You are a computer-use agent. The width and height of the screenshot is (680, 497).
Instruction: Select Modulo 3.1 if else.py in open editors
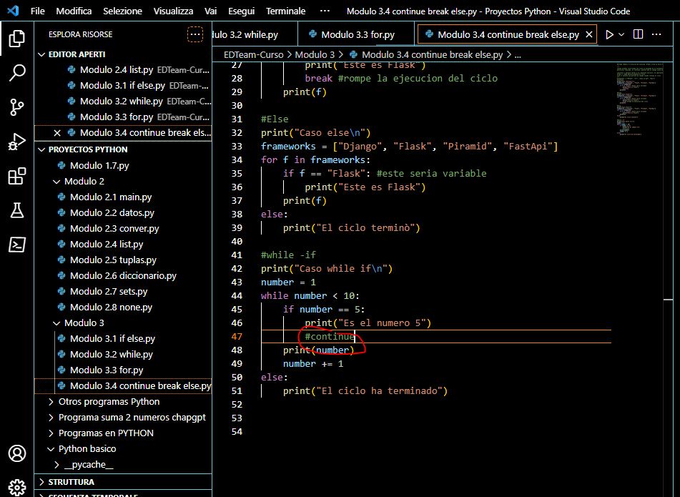[x=123, y=85]
